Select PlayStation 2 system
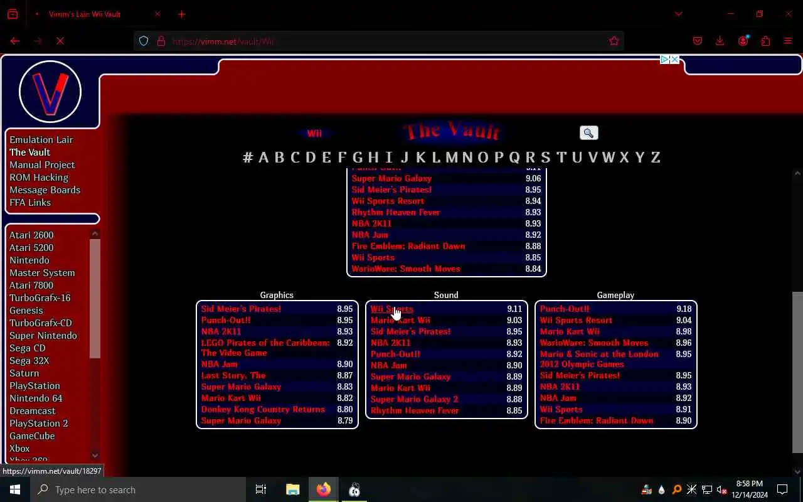The height and width of the screenshot is (502, 803). coord(38,423)
